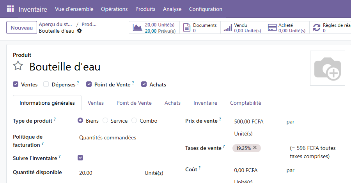
Task: Go to Aperçu du st... breadcrumb
Action: [55, 25]
